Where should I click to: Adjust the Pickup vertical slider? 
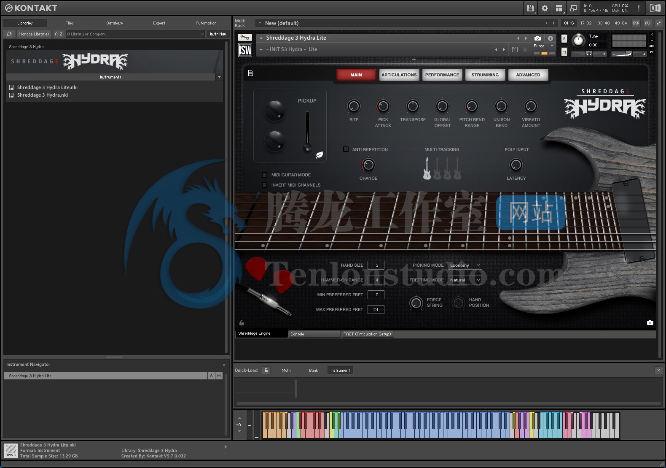click(307, 131)
